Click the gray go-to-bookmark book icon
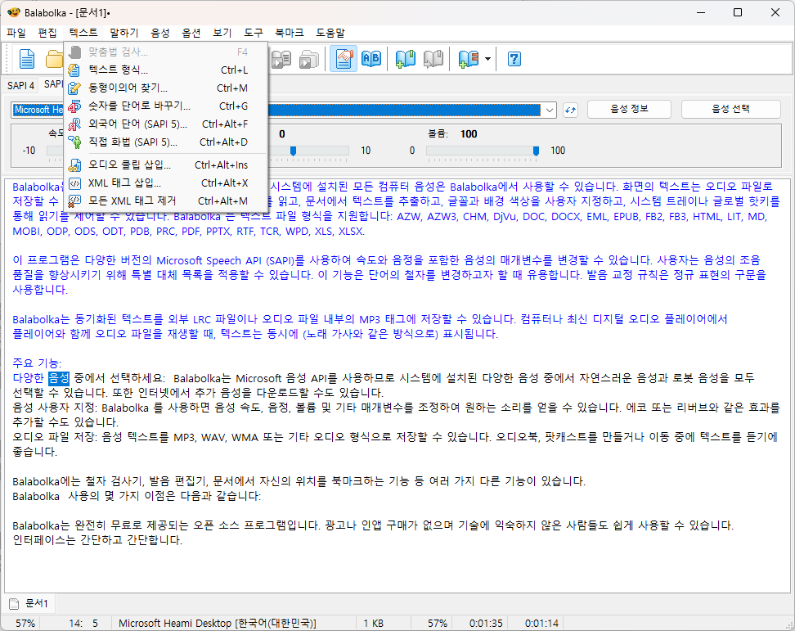Viewport: 795px width, 631px height. point(433,59)
